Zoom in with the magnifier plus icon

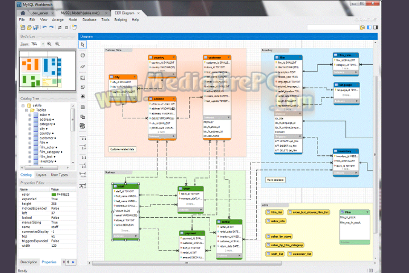click(x=49, y=44)
